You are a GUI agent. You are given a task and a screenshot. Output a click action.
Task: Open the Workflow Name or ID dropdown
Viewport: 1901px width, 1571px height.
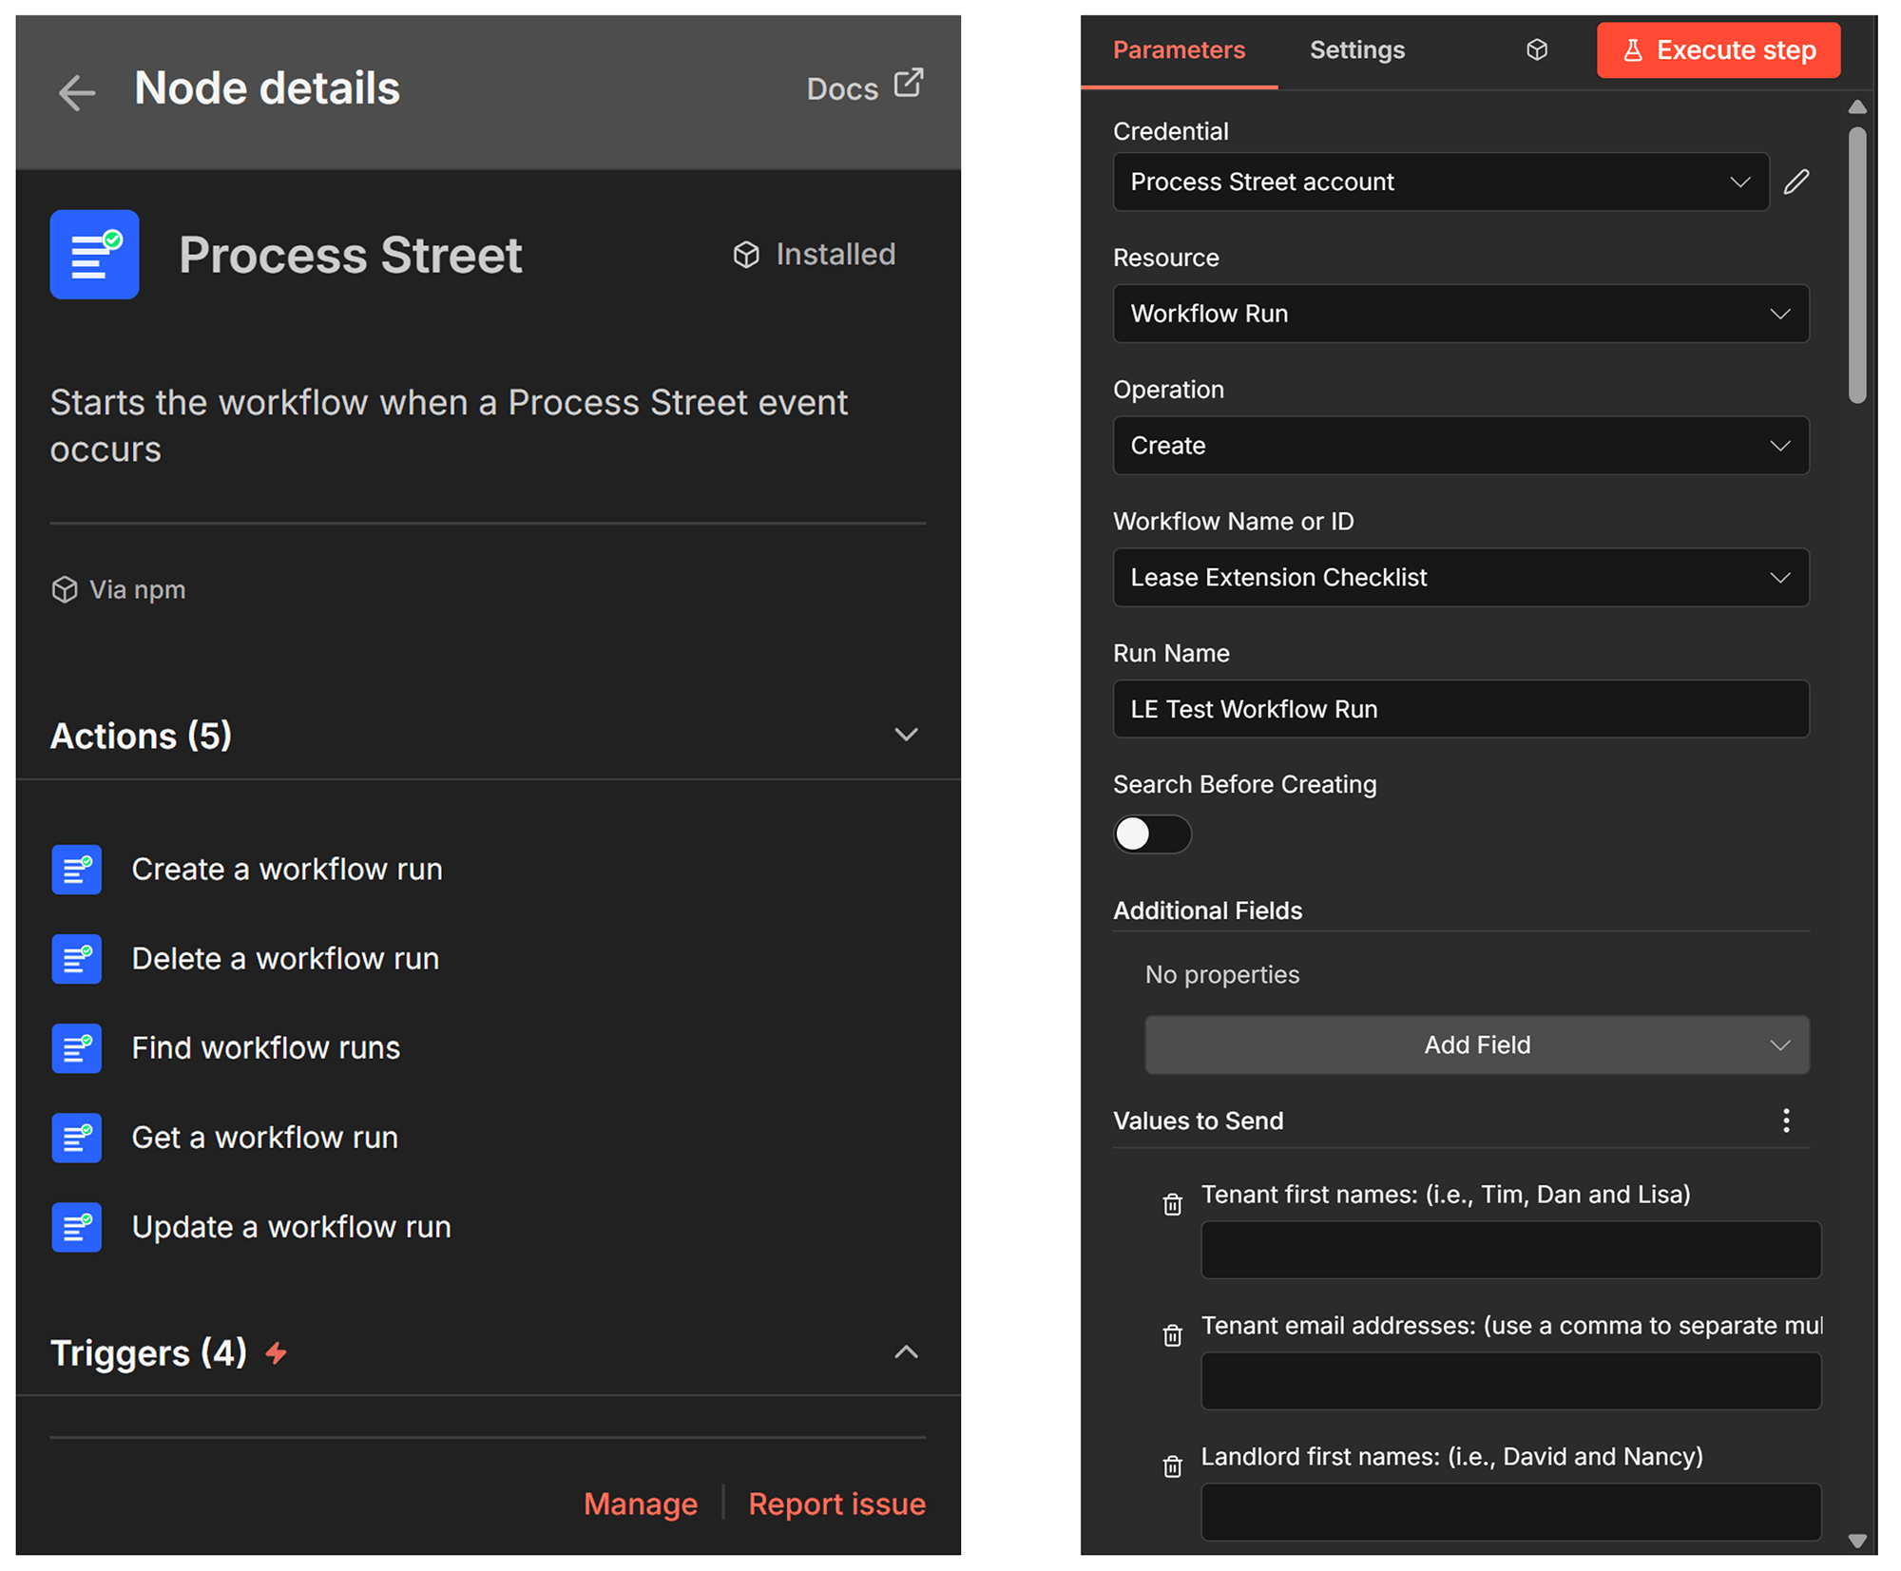tap(1461, 577)
